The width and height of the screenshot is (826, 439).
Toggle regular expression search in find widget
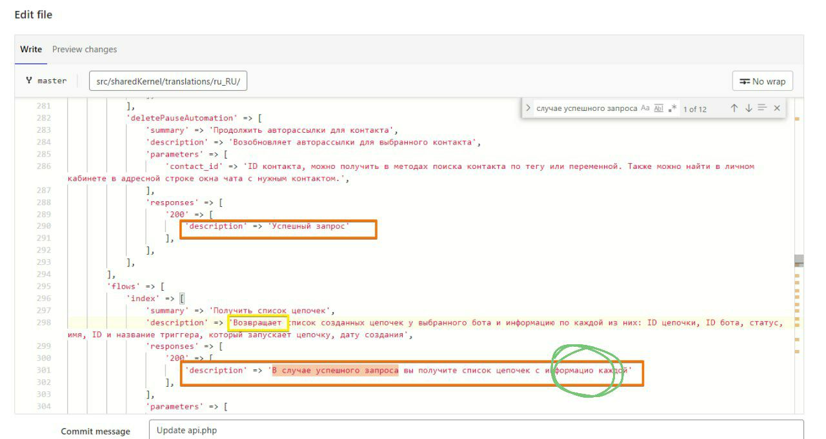pyautogui.click(x=672, y=108)
